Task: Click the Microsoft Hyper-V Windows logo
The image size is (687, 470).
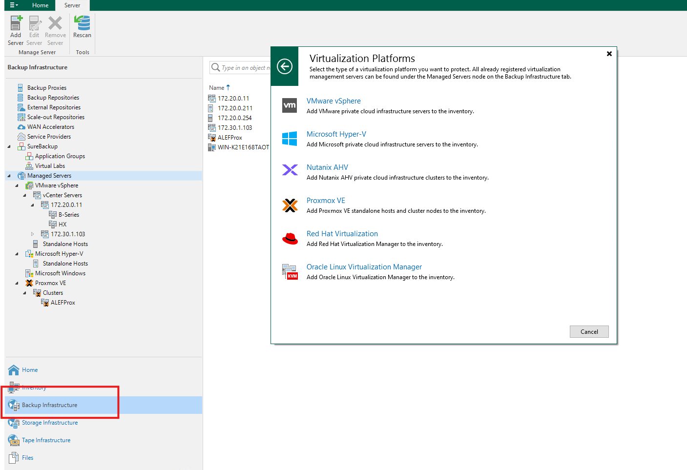Action: 290,139
